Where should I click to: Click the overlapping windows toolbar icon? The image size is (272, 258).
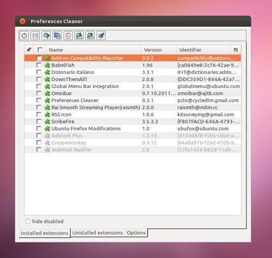pos(57,36)
